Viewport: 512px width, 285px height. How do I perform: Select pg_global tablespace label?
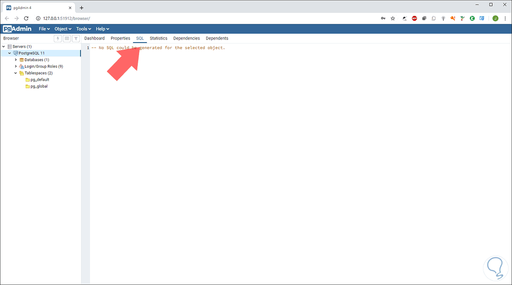coord(39,86)
